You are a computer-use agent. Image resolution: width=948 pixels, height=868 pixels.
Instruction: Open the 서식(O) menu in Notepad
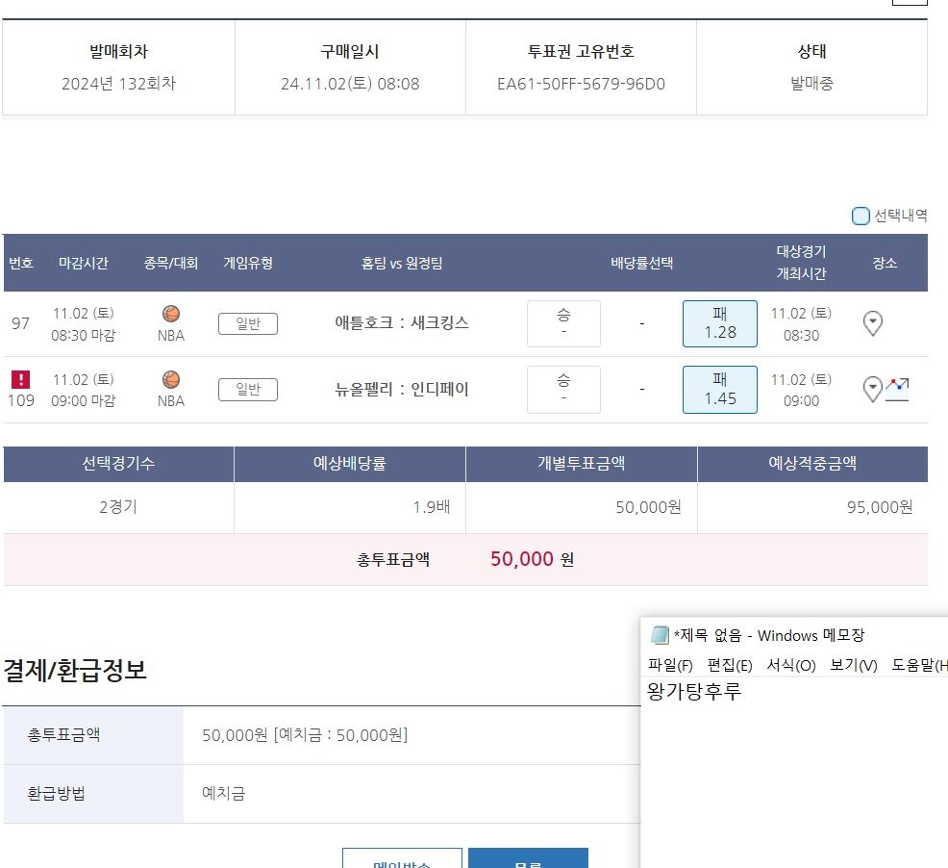(x=790, y=665)
